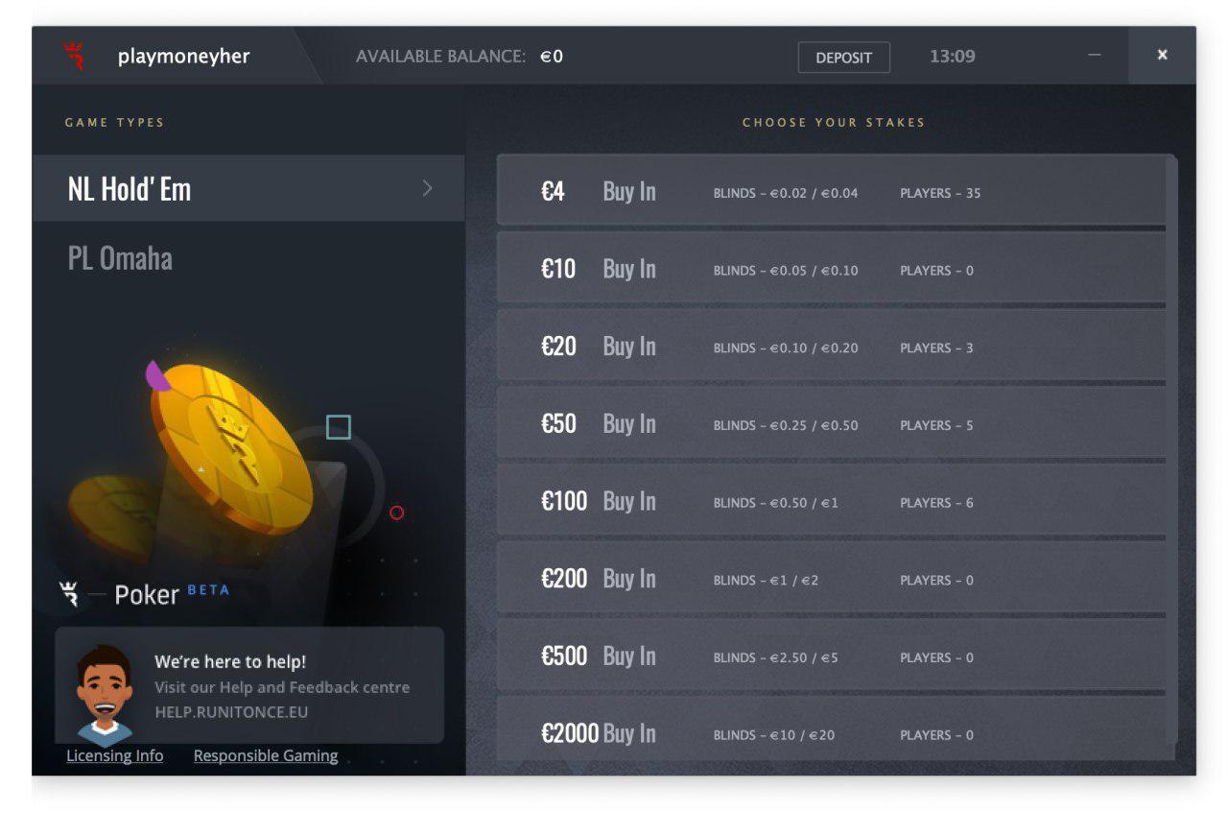The width and height of the screenshot is (1228, 813).
Task: Choose the €20 Buy In stake
Action: [832, 347]
